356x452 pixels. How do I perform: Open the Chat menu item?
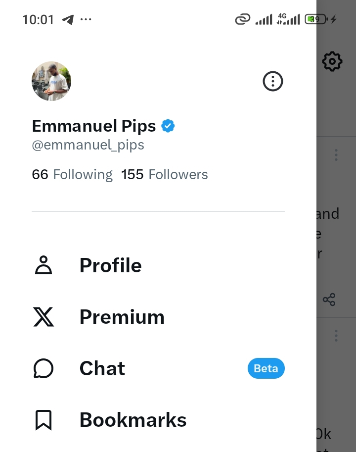pos(158,368)
